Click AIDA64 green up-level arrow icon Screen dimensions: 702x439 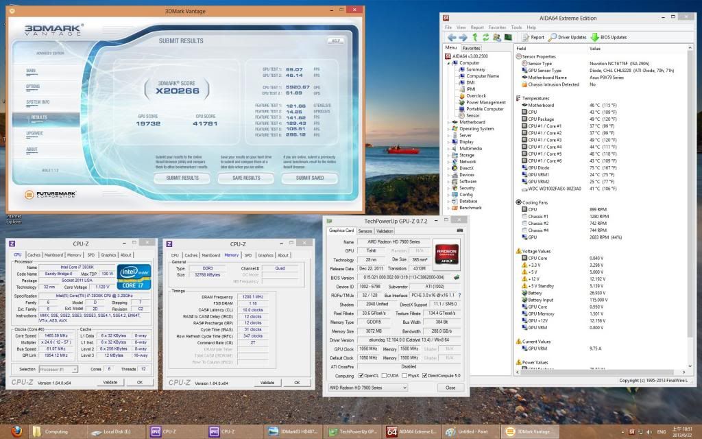pyautogui.click(x=475, y=37)
